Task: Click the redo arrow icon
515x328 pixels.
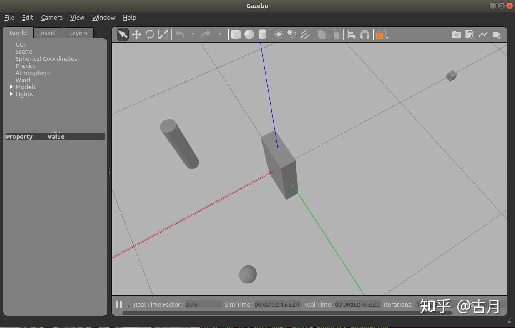Action: pos(206,34)
